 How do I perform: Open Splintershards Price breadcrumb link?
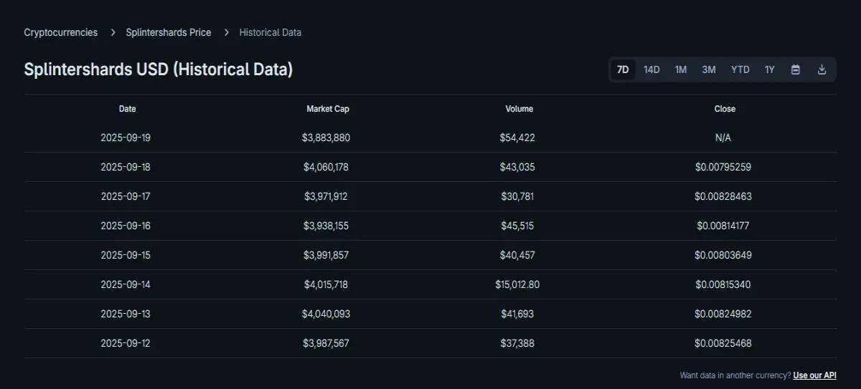point(169,32)
